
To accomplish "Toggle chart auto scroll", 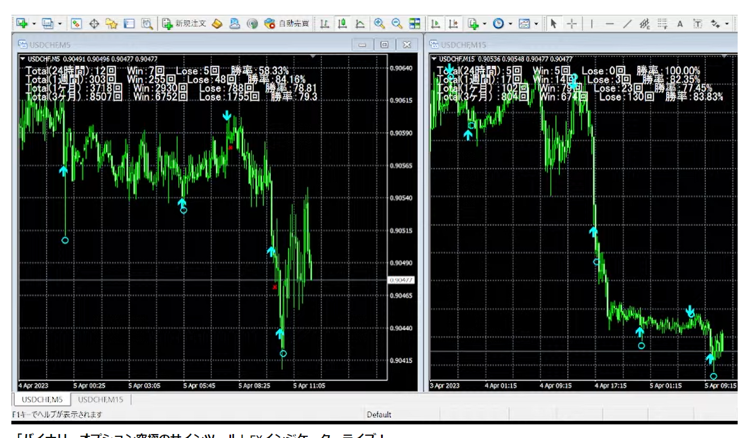I will click(436, 24).
